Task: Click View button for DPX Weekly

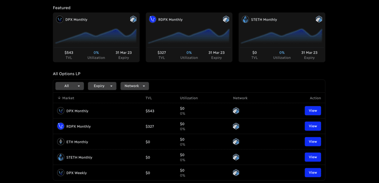Action: pyautogui.click(x=313, y=172)
